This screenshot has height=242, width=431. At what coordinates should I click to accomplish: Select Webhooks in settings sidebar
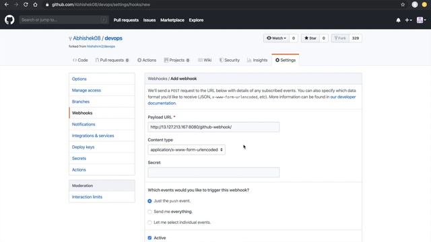point(102,113)
